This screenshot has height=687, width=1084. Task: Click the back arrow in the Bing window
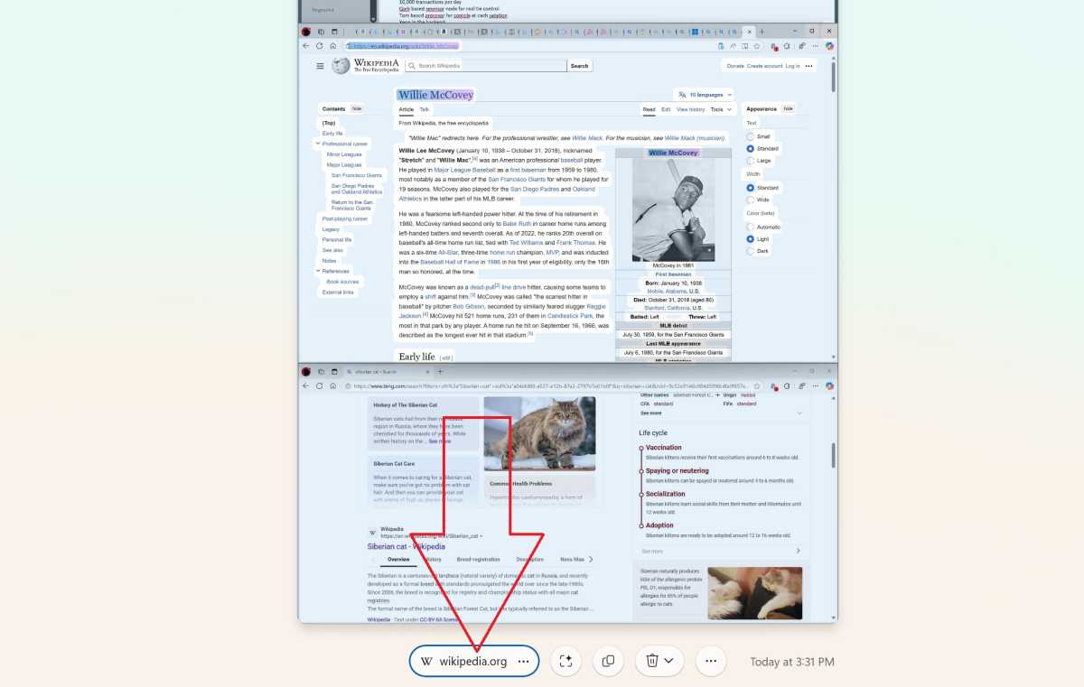(304, 385)
